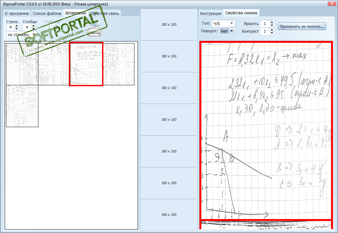
Task: Decrease the Строки value
Action: (x=17, y=29)
